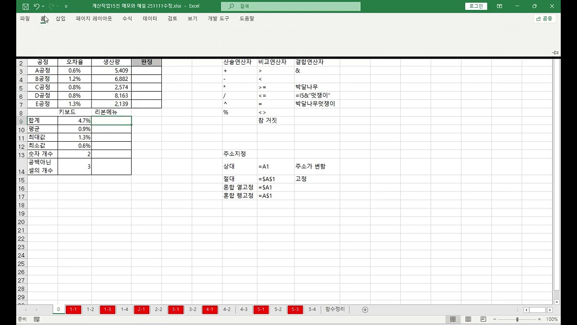This screenshot has width=577, height=325.
Task: Switch to Page Break Preview icon
Action: [x=484, y=320]
